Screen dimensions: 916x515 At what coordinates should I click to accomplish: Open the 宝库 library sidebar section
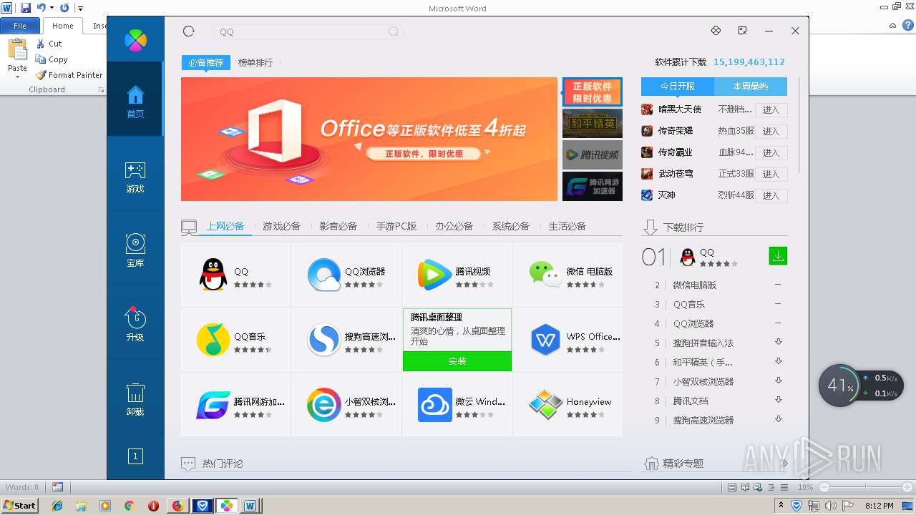[135, 250]
